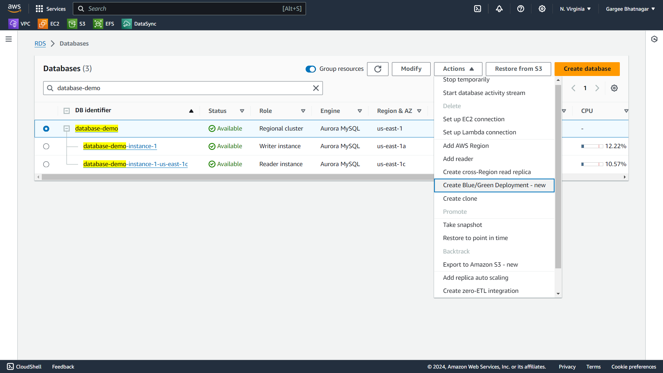Choose Create Blue/Green Deployment menu item
The image size is (663, 373).
coord(494,185)
